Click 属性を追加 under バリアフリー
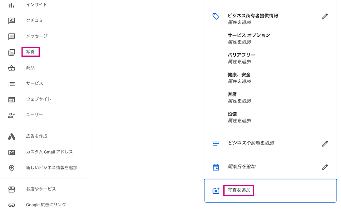341x209 pixels. (x=239, y=62)
